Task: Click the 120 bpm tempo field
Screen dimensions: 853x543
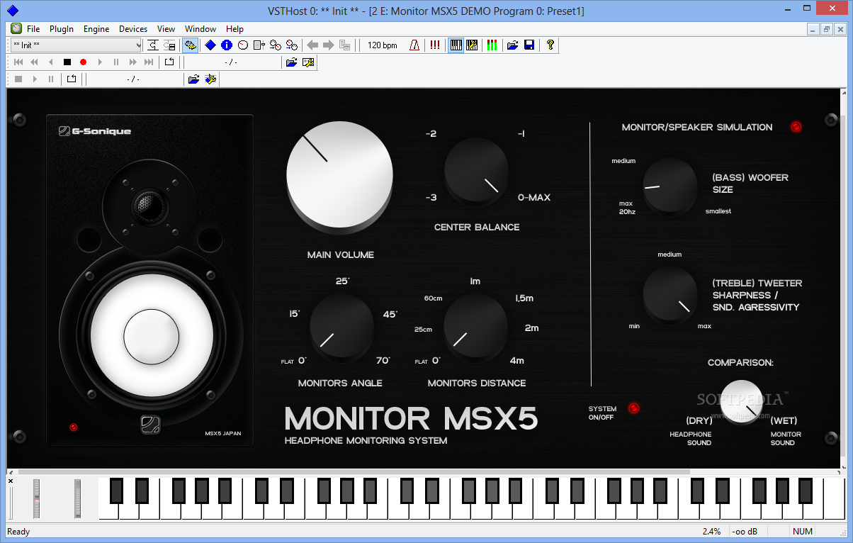Action: 383,45
